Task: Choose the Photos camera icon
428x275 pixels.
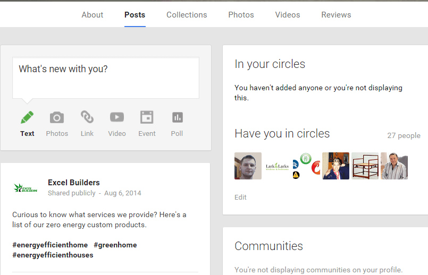Action: (57, 117)
